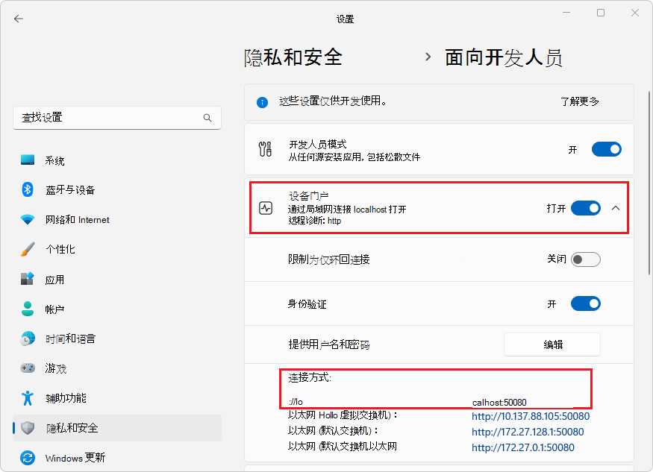
Task: Click the http://10.137.88.105:50080 link
Action: tap(530, 417)
